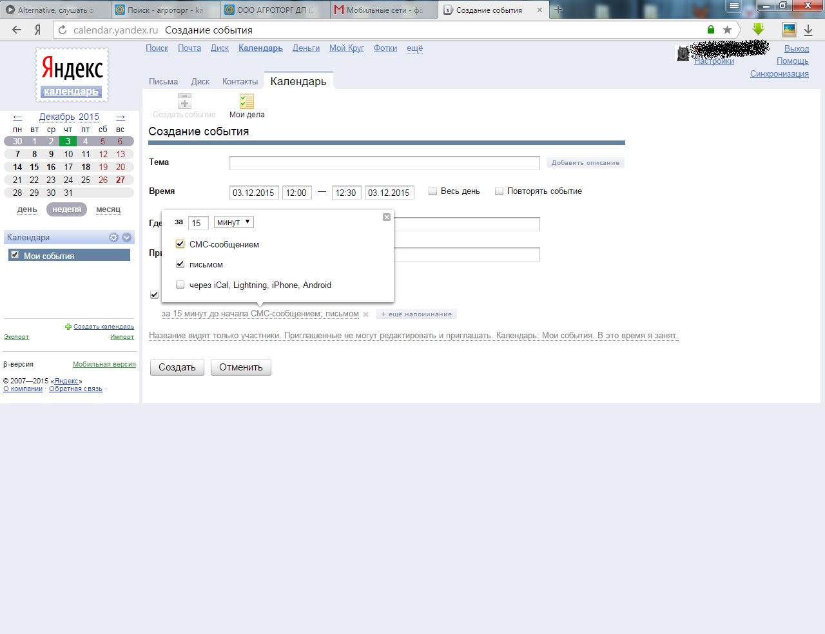Toggle письмом reminder checkbox
825x634 pixels.
pyautogui.click(x=180, y=264)
